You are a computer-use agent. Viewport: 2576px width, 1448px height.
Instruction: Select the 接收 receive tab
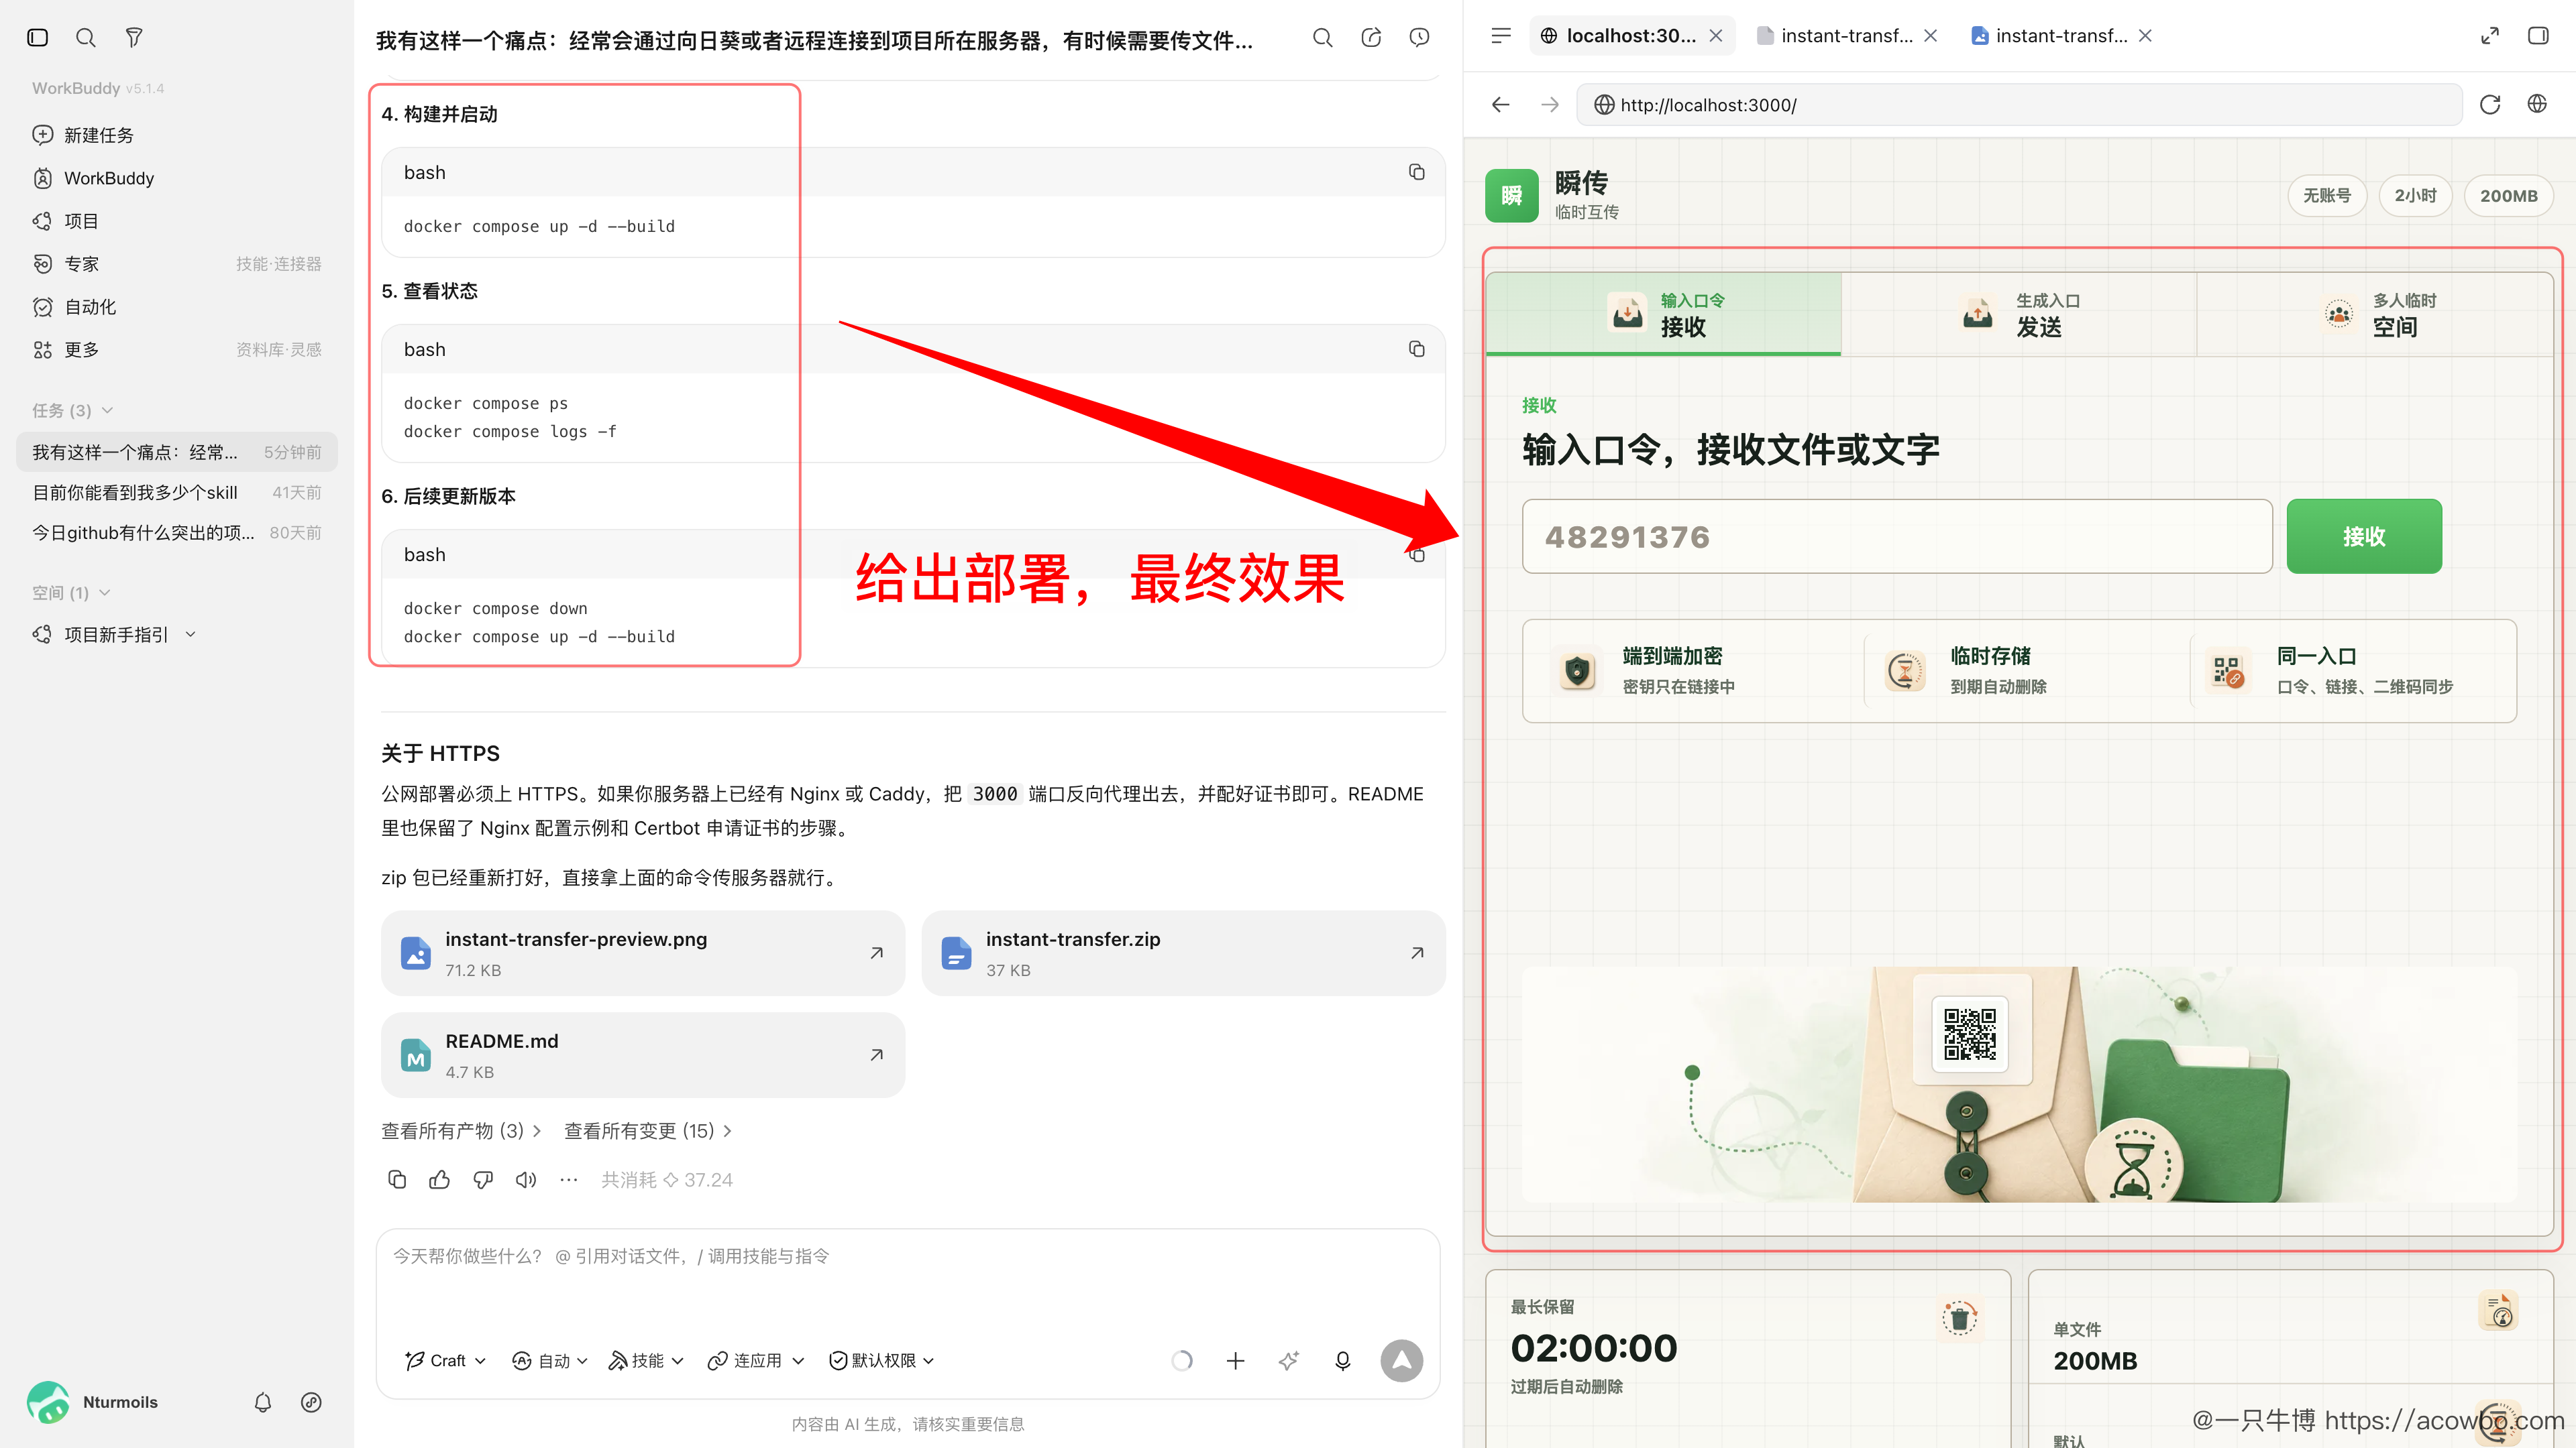[1664, 314]
